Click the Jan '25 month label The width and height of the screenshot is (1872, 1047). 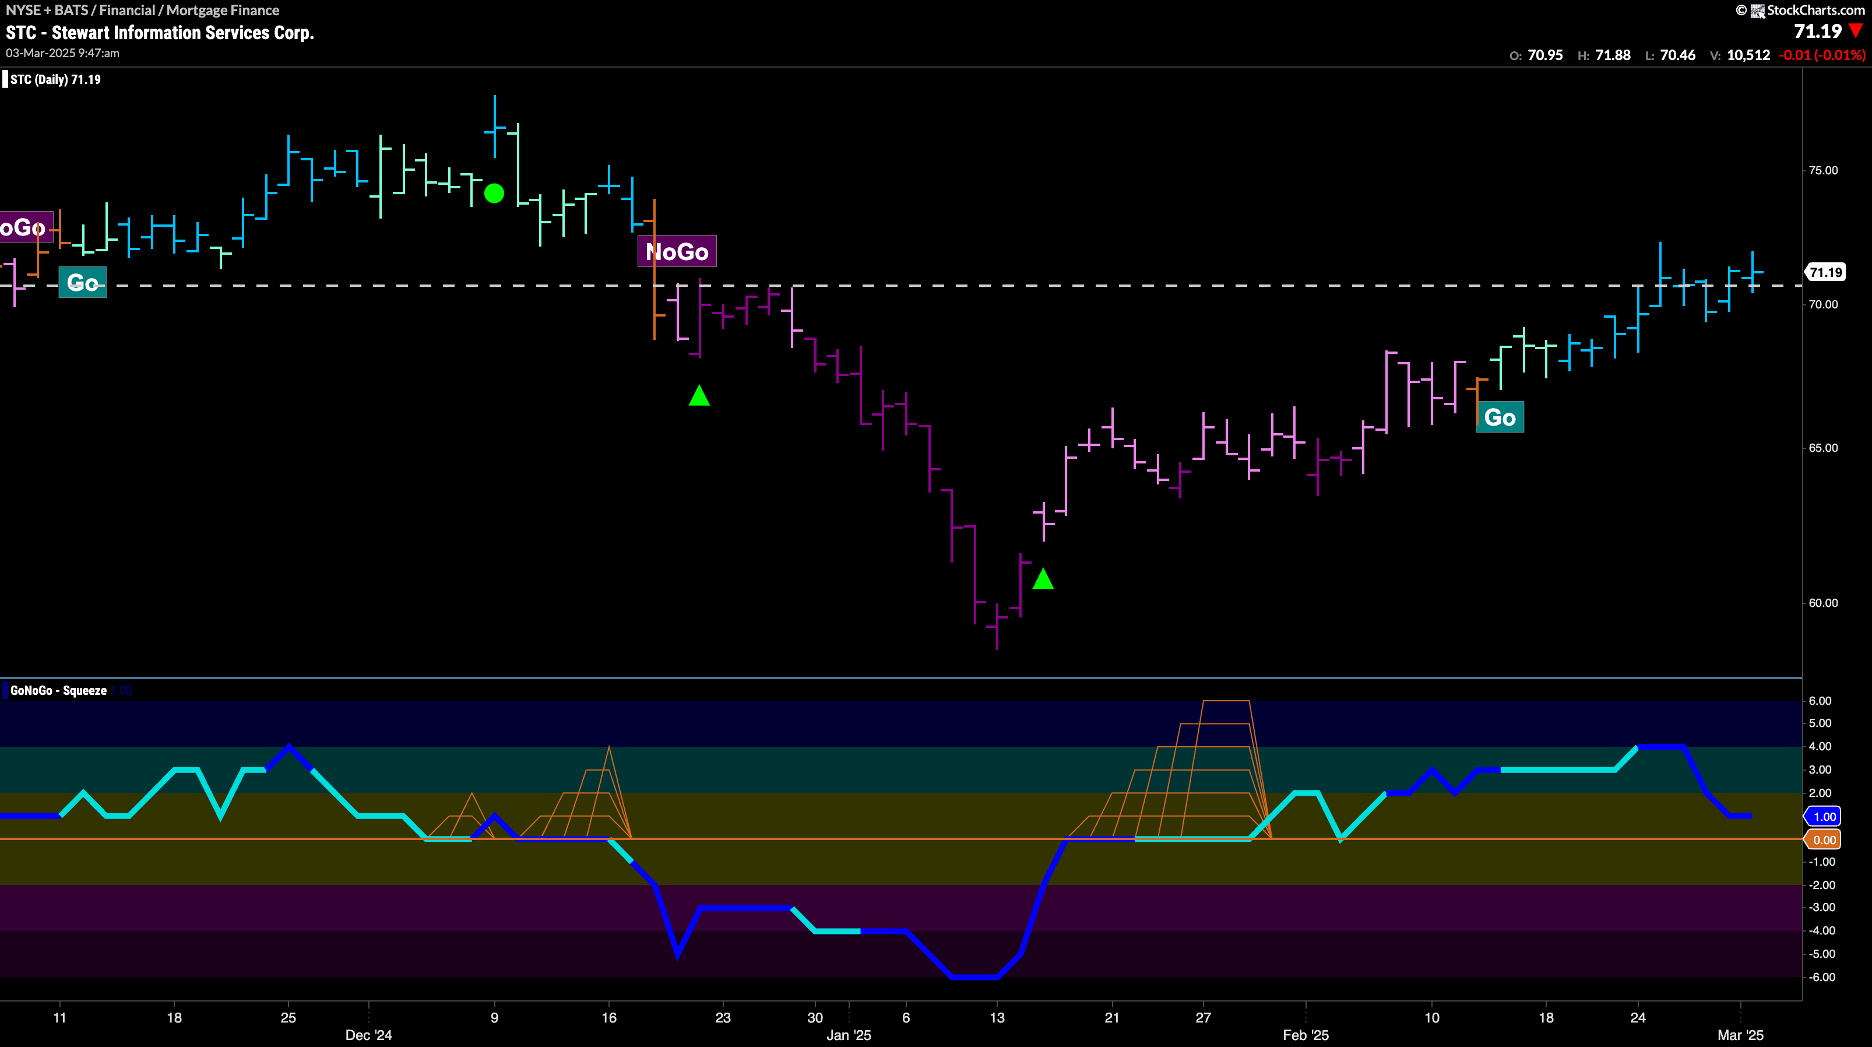tap(848, 1035)
